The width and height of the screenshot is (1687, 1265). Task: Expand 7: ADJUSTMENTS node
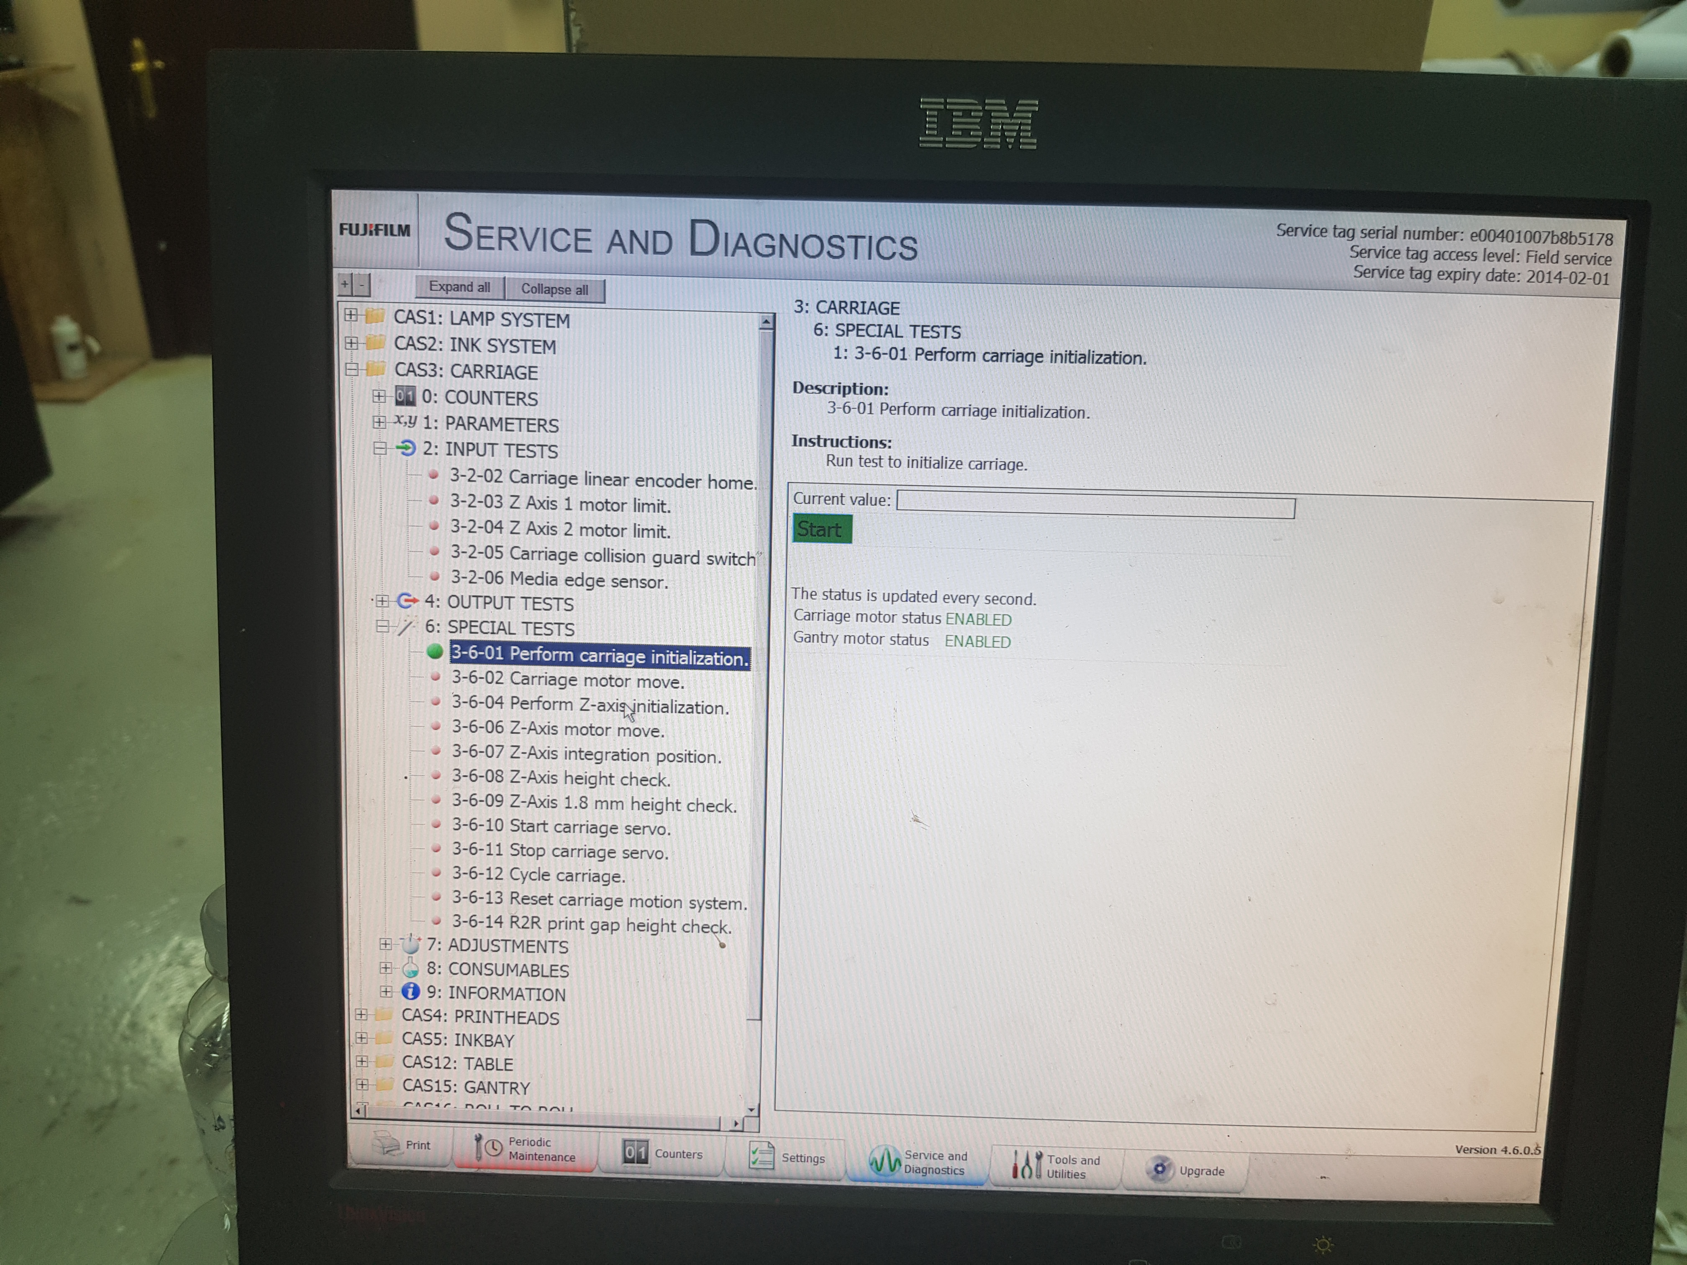pyautogui.click(x=386, y=944)
